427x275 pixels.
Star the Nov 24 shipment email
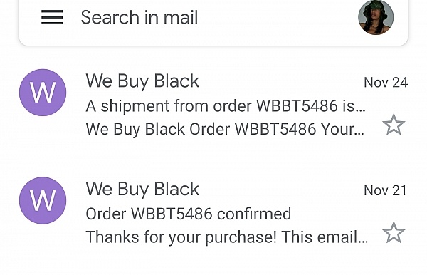click(394, 125)
